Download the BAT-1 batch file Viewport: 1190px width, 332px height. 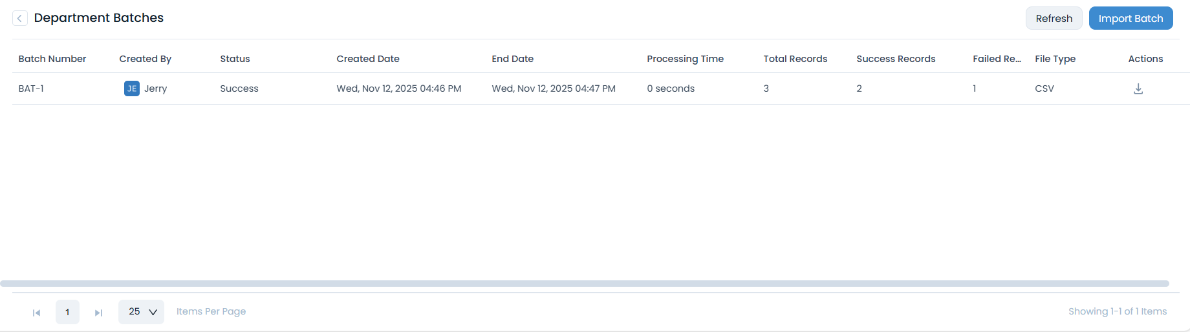point(1138,89)
